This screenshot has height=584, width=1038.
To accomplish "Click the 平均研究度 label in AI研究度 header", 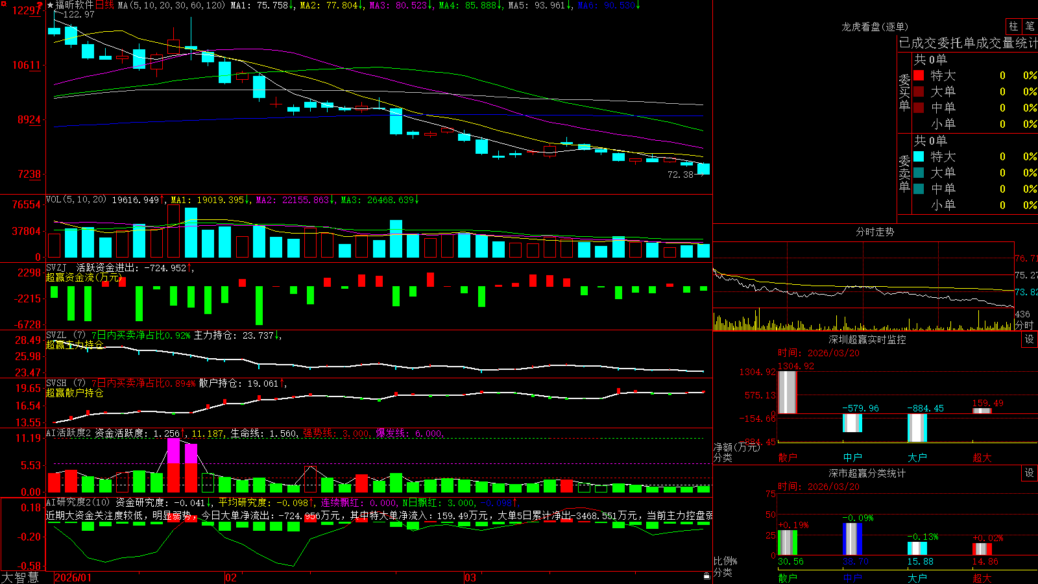I will [243, 502].
